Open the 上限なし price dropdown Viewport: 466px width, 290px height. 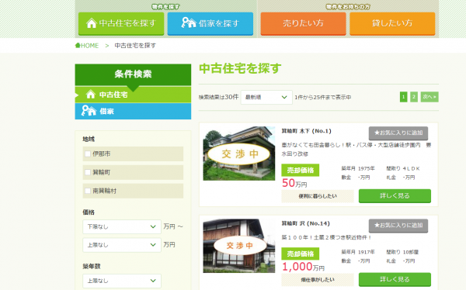pos(122,245)
